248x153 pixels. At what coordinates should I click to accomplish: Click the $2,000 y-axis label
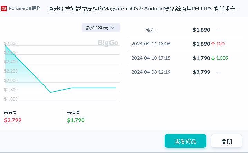pyautogui.click(x=11, y=81)
